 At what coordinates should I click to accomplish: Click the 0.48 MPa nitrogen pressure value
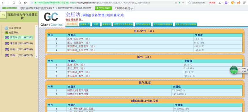[x=189, y=68]
